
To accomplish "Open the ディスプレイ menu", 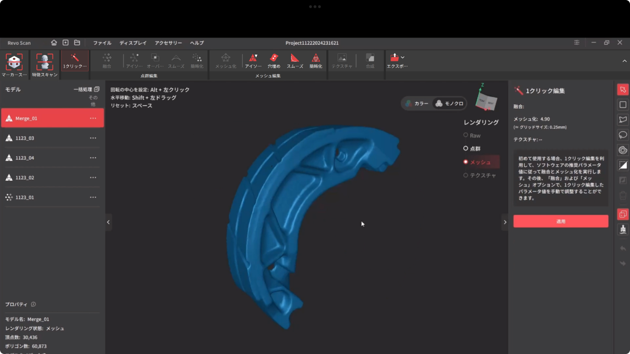I will coord(133,43).
